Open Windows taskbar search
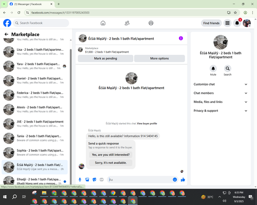The image size is (257, 205). point(14,197)
